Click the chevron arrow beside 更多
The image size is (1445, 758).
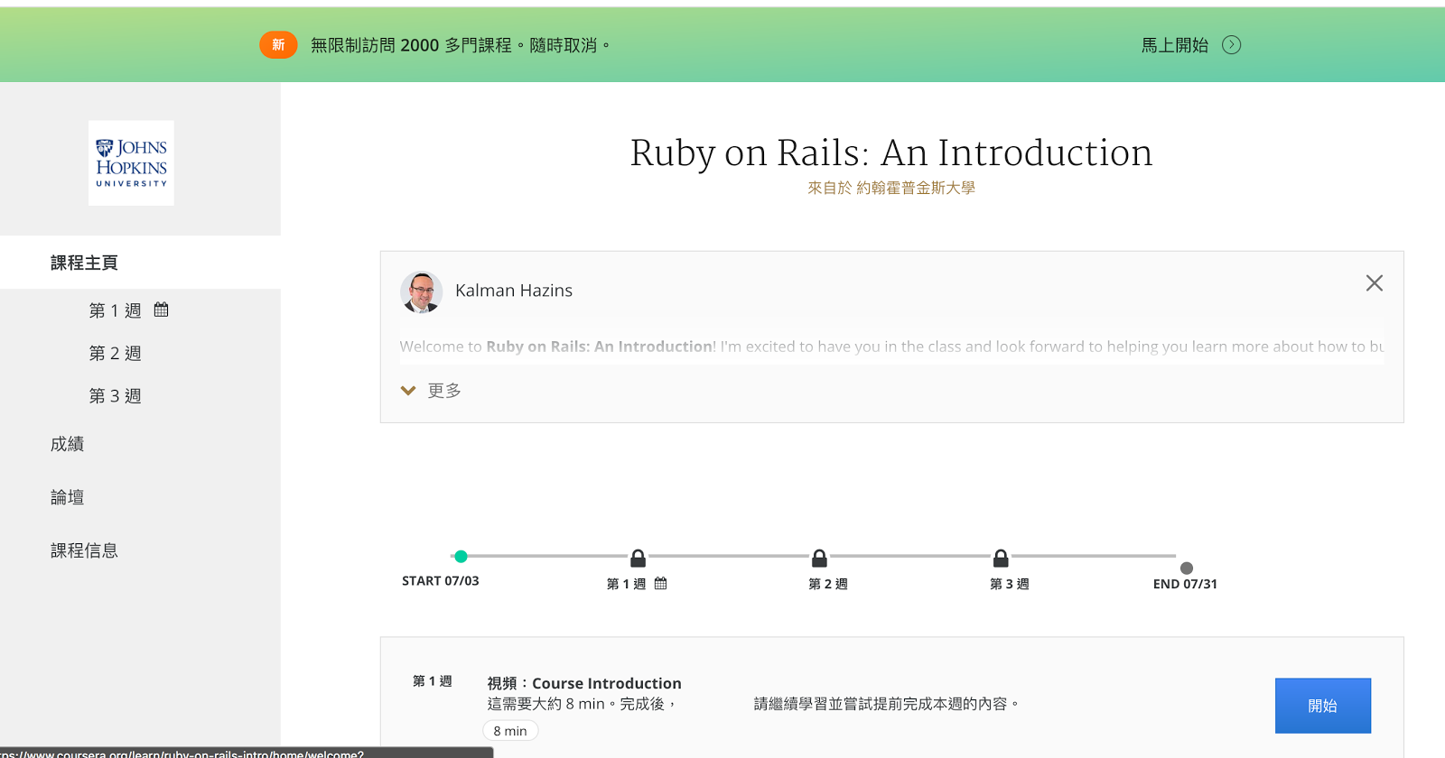pos(408,391)
